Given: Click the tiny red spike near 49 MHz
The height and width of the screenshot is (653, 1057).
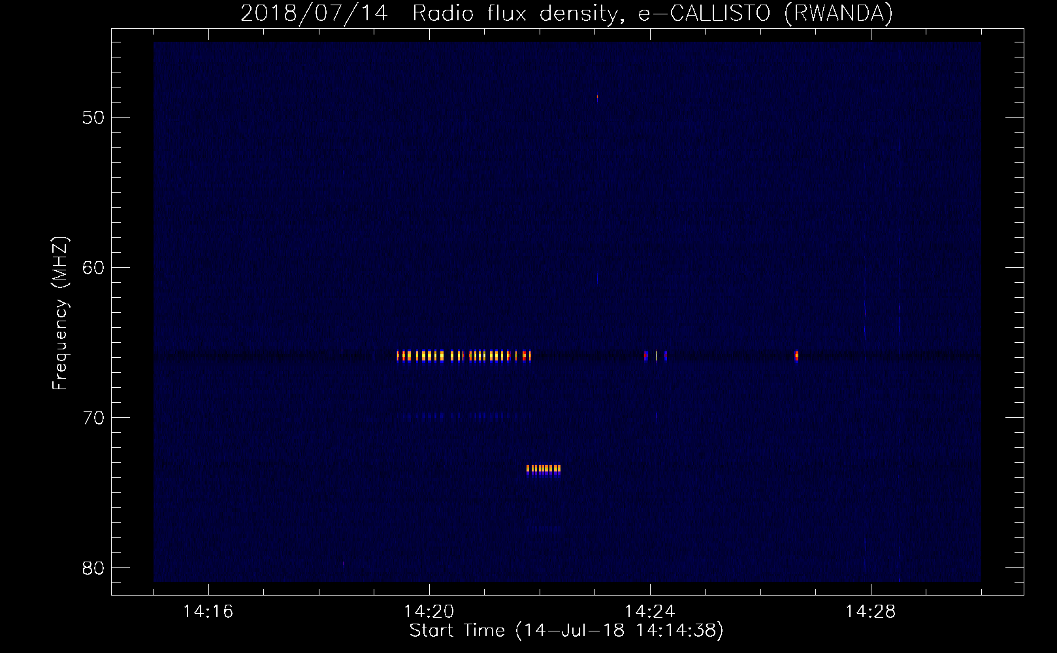Looking at the screenshot, I should 597,99.
